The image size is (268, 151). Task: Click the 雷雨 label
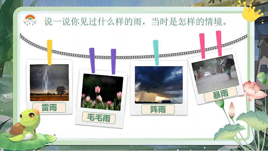tap(49, 108)
